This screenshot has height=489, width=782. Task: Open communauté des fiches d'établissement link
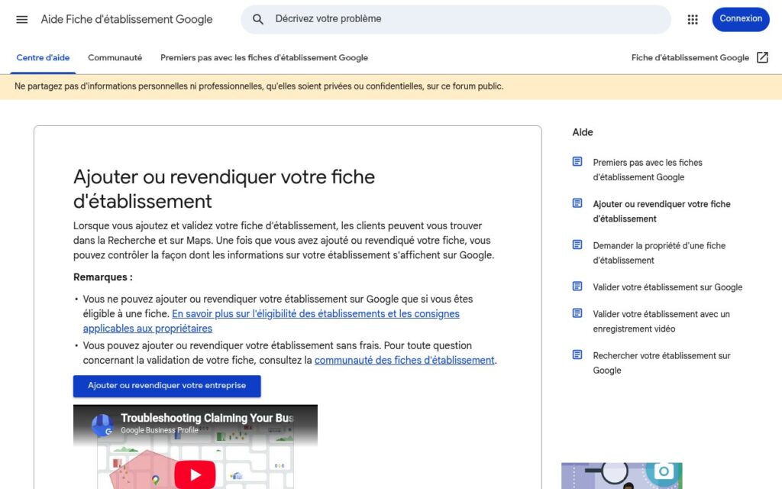click(405, 361)
